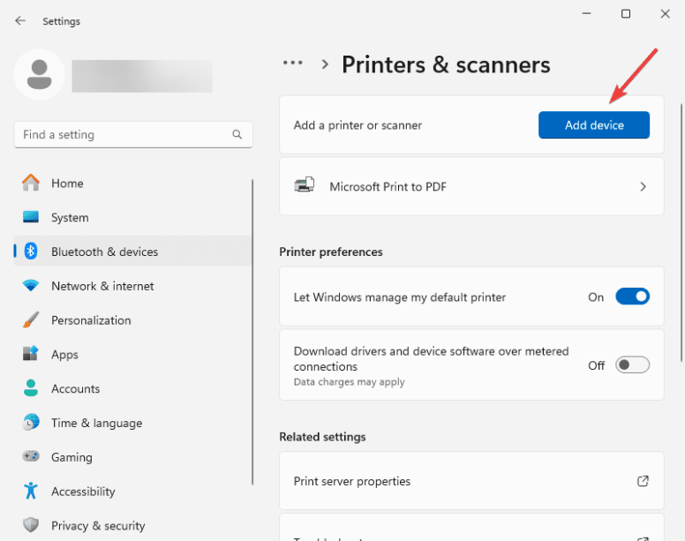Enable downloads over metered connections toggle

(x=632, y=365)
